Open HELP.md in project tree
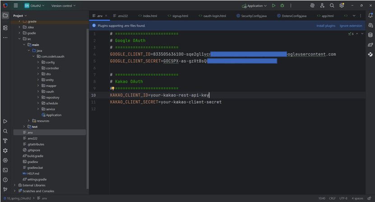This screenshot has width=375, height=202. click(x=31, y=174)
